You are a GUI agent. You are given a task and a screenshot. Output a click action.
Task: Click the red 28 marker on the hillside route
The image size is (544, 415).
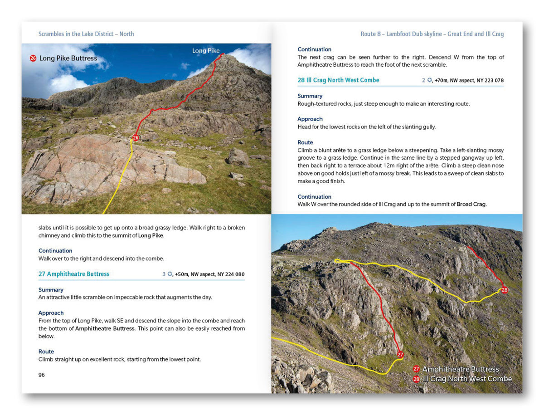tap(505, 290)
